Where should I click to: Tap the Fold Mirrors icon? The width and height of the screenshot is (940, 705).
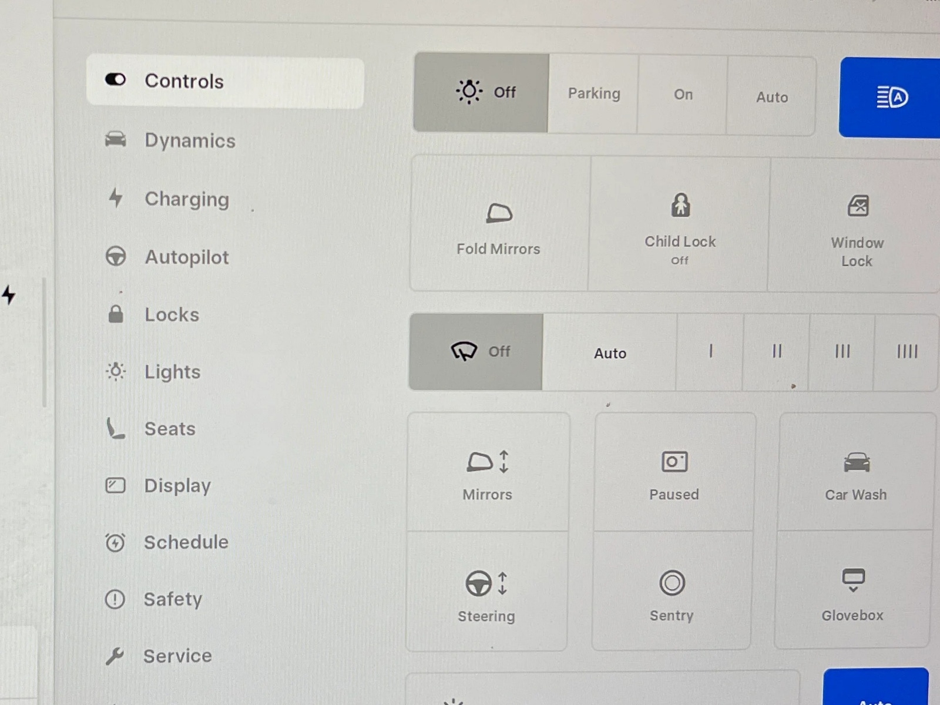point(499,214)
